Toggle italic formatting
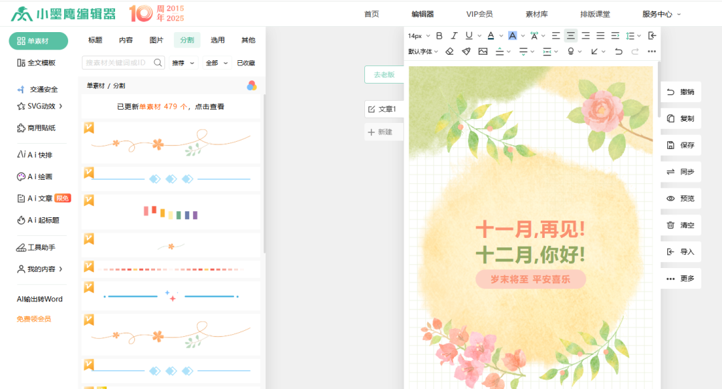 [454, 36]
